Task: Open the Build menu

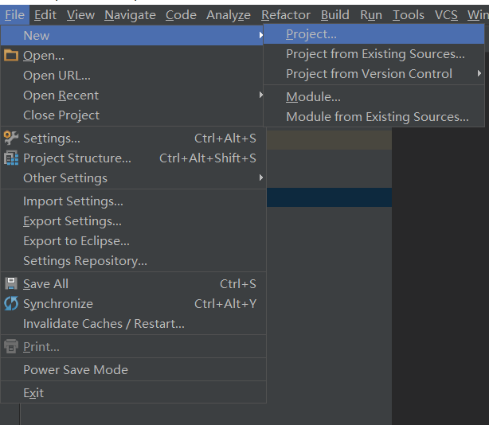Action: pyautogui.click(x=335, y=15)
